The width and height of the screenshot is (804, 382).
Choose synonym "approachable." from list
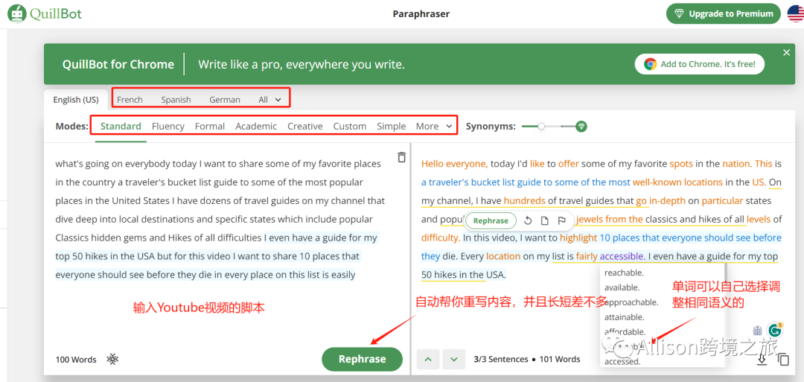631,302
